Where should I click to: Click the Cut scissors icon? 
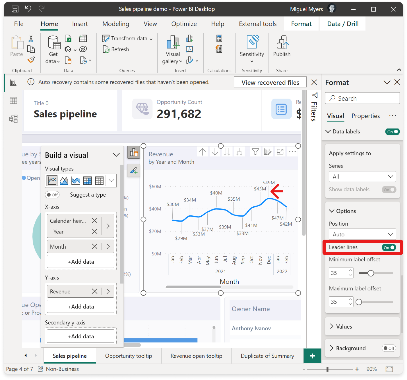(31, 38)
